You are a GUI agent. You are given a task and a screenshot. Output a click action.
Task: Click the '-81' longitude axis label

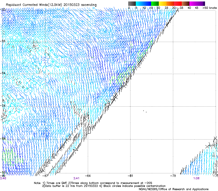(x=130, y=176)
